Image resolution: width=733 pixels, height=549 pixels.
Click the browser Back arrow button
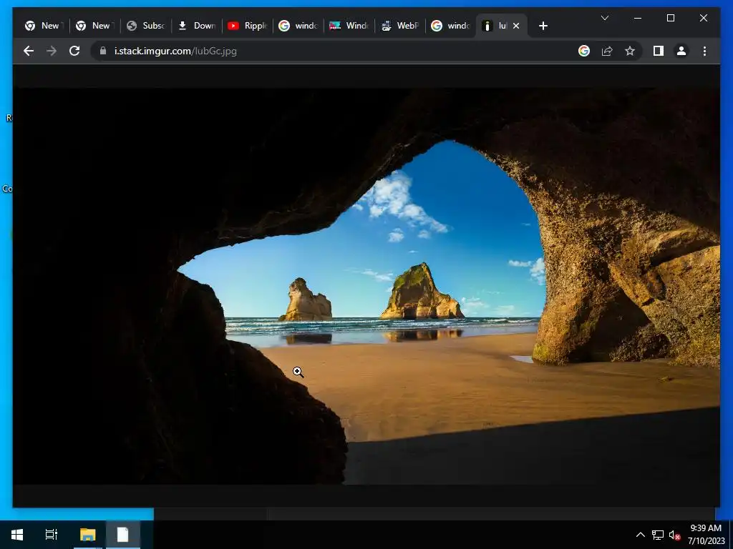pyautogui.click(x=29, y=51)
